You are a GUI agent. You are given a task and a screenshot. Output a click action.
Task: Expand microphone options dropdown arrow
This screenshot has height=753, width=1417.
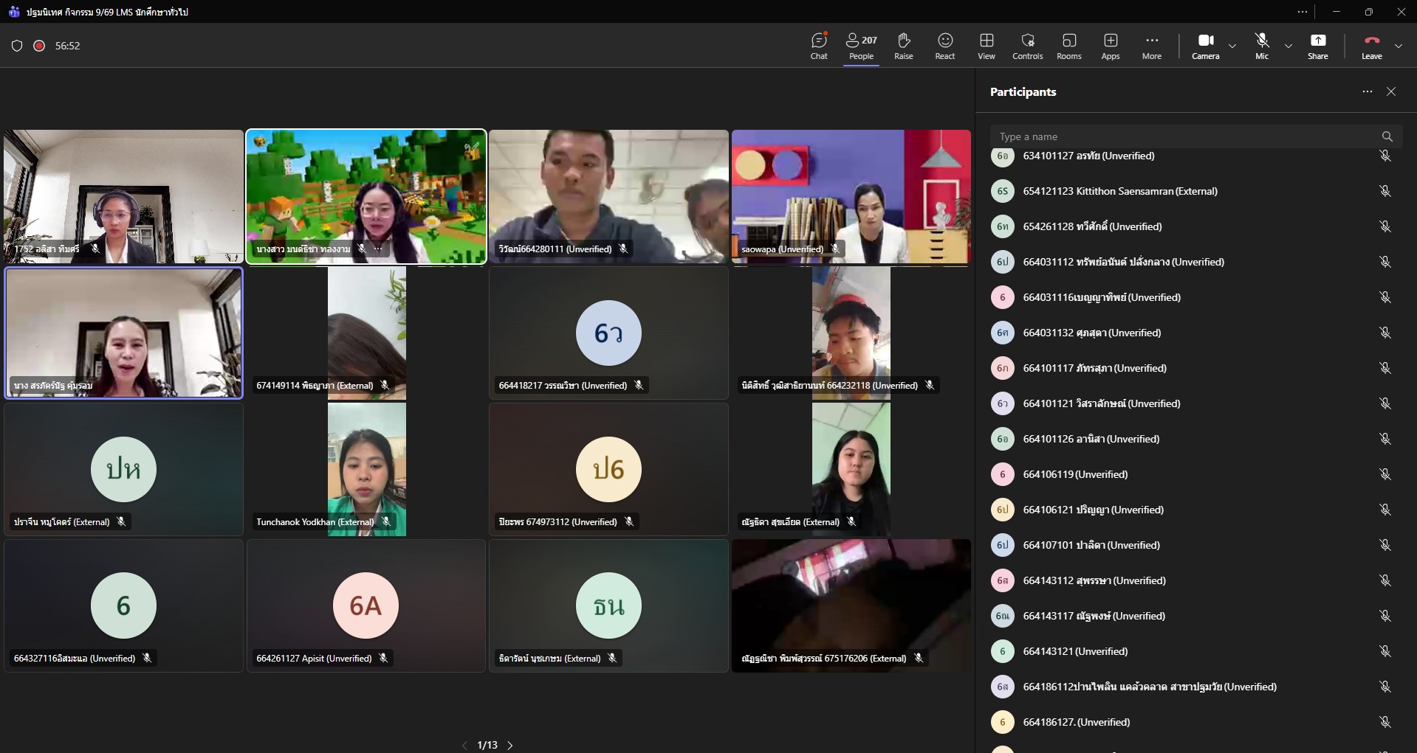[x=1289, y=46]
